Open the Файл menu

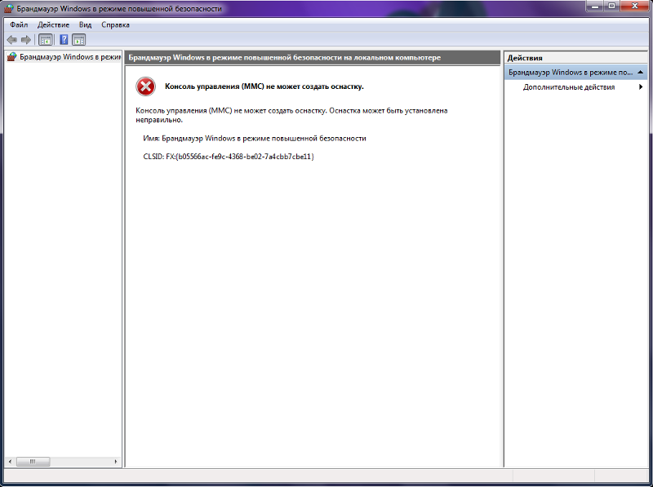[19, 25]
